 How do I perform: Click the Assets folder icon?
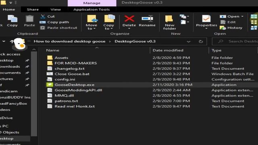click(50, 58)
